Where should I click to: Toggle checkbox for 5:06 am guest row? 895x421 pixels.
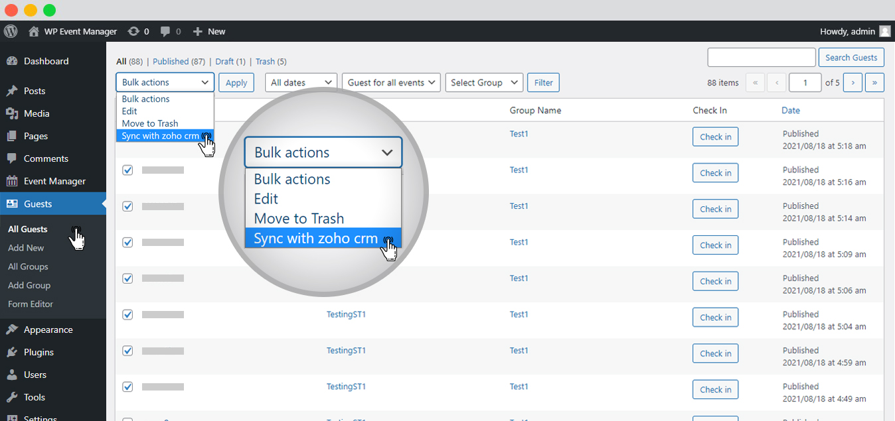(127, 278)
